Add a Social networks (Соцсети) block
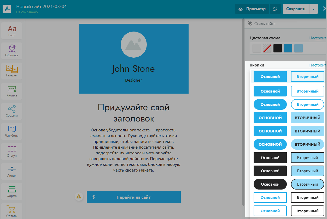 tap(12, 111)
